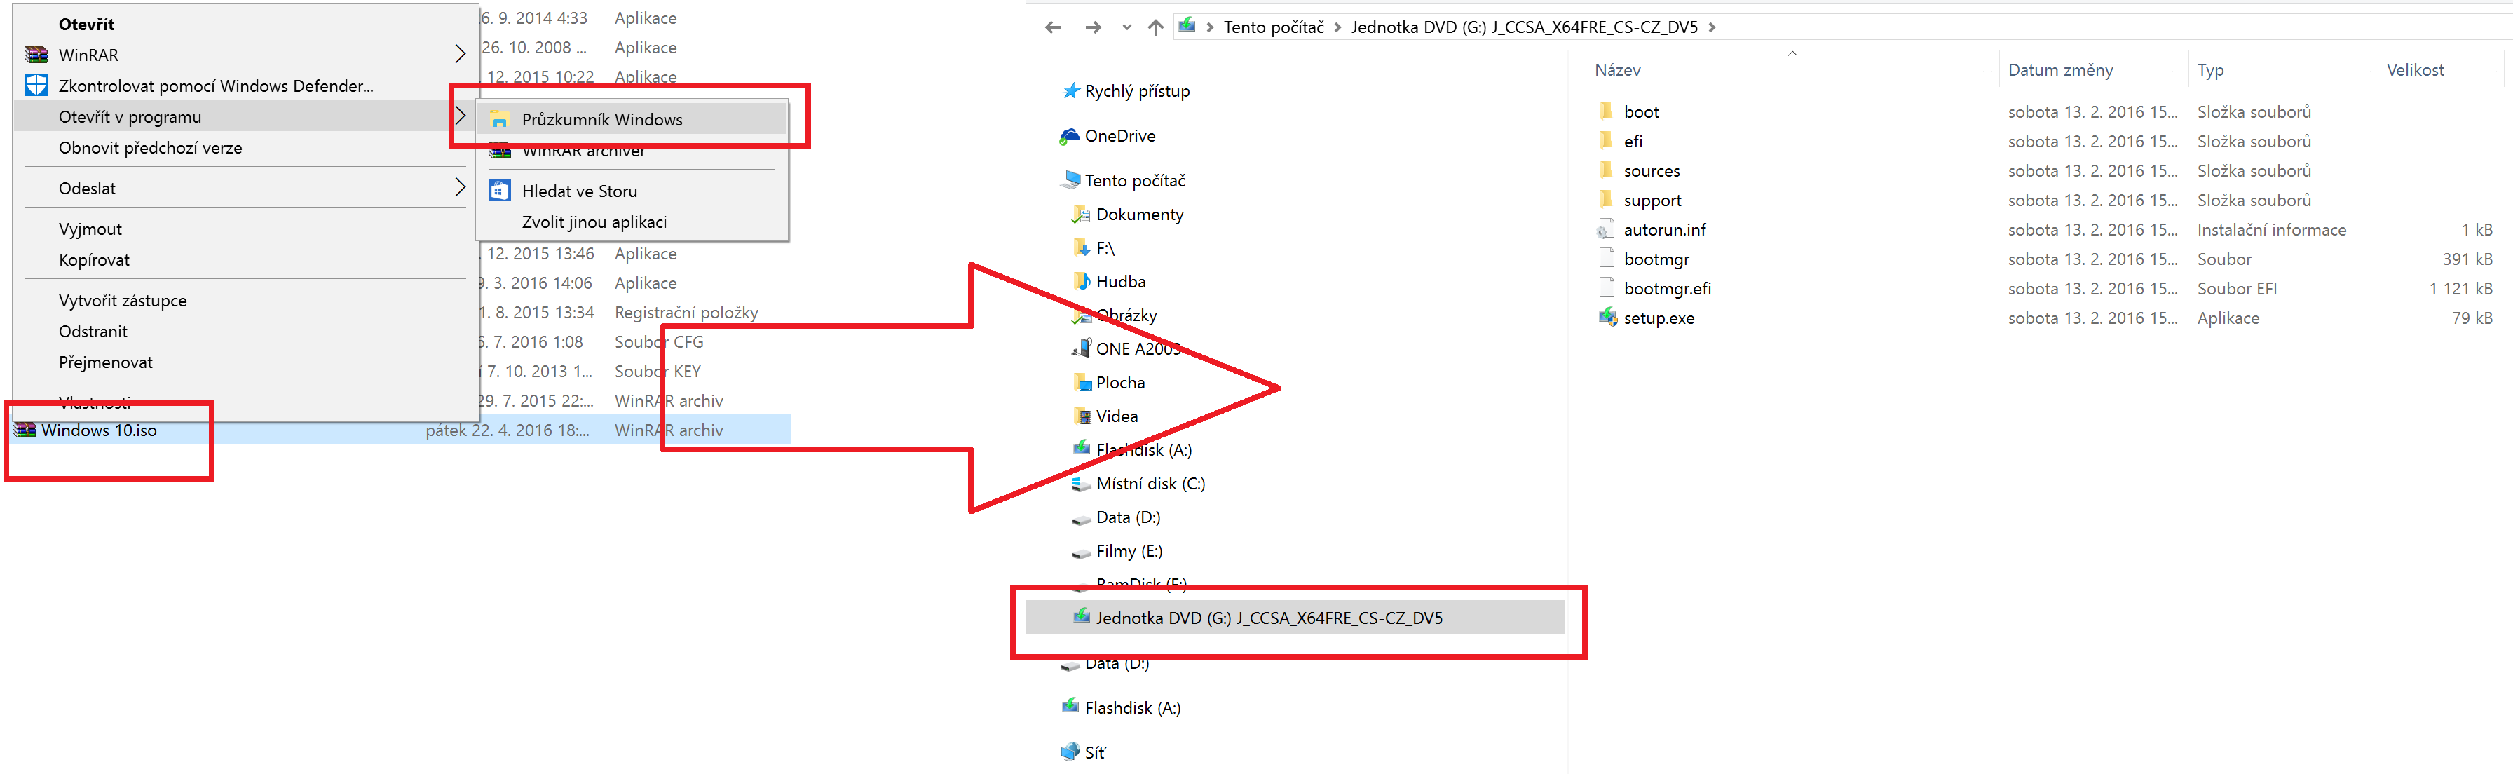The width and height of the screenshot is (2513, 774).
Task: Select Jednotka DVD (G:) J_CCSA_X64FRE drive
Action: [1295, 618]
